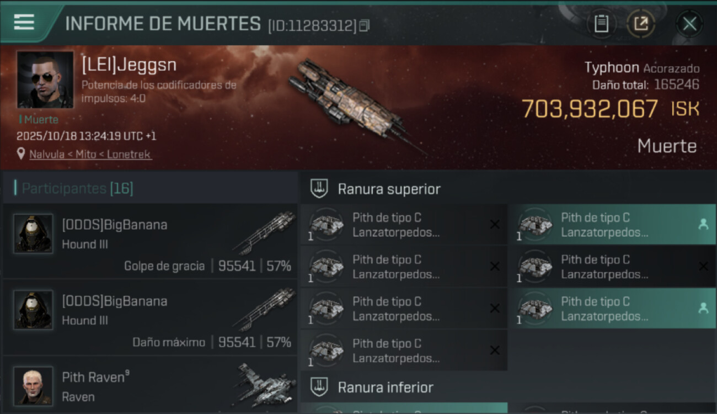
Task: Click the person icon on the top-right highlighted launcher
Action: (x=703, y=224)
